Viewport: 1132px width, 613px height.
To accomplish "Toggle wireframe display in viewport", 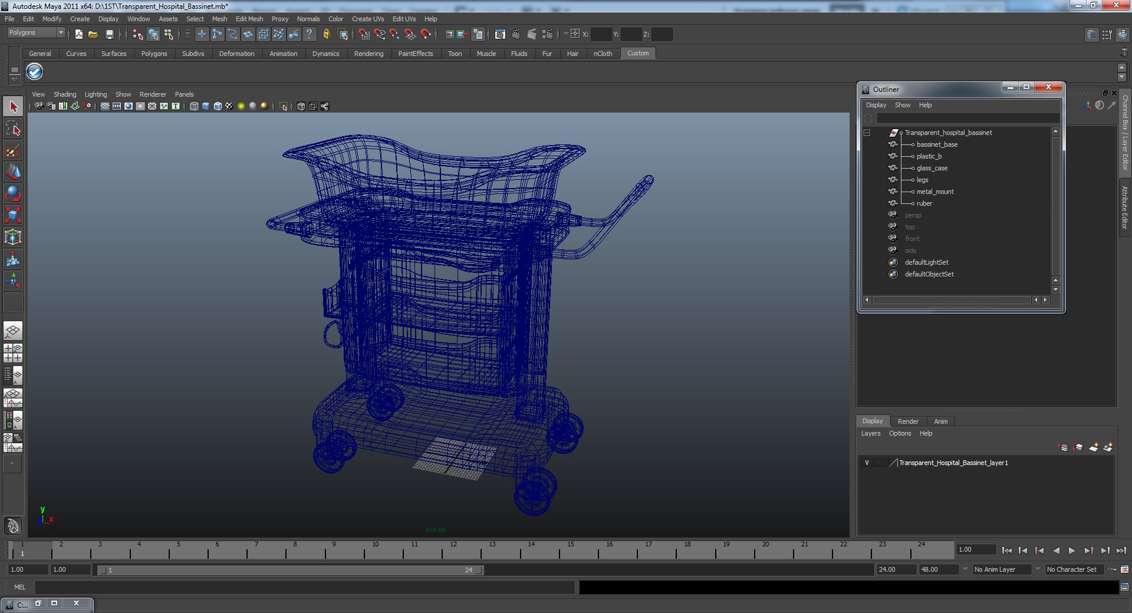I will [x=194, y=107].
